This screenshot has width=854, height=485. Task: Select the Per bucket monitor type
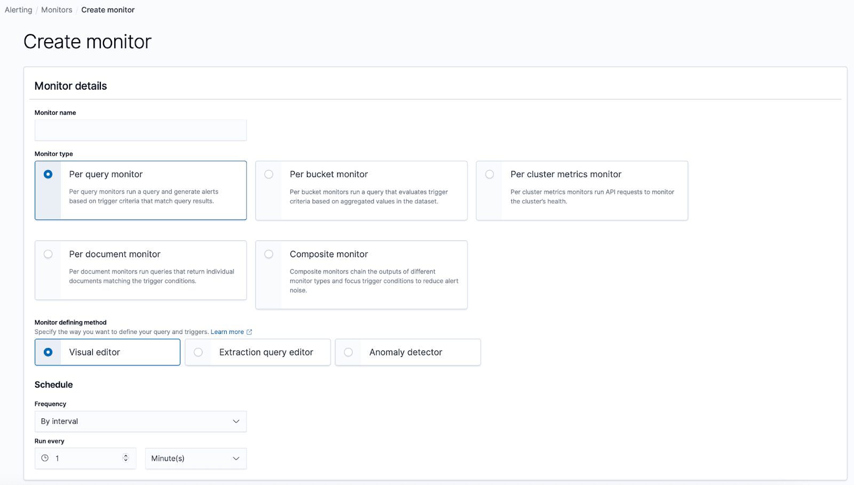pyautogui.click(x=269, y=174)
